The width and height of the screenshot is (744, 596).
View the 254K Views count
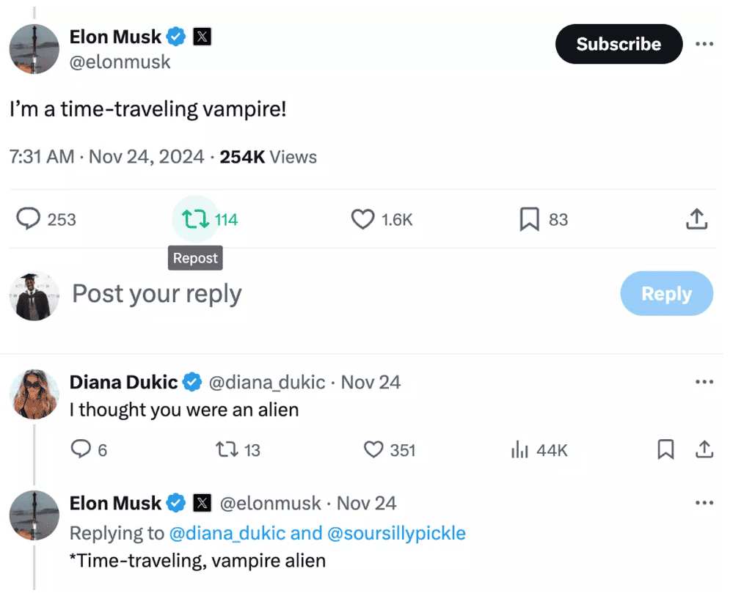click(x=271, y=156)
